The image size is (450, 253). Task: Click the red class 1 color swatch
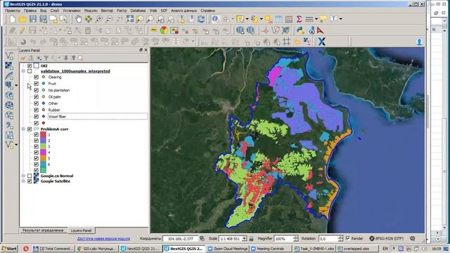click(43, 134)
